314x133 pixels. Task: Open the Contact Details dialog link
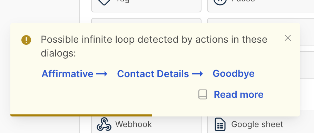click(153, 74)
